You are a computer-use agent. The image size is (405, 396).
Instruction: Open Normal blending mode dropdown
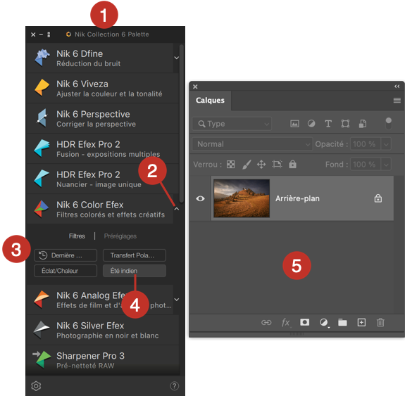252,144
